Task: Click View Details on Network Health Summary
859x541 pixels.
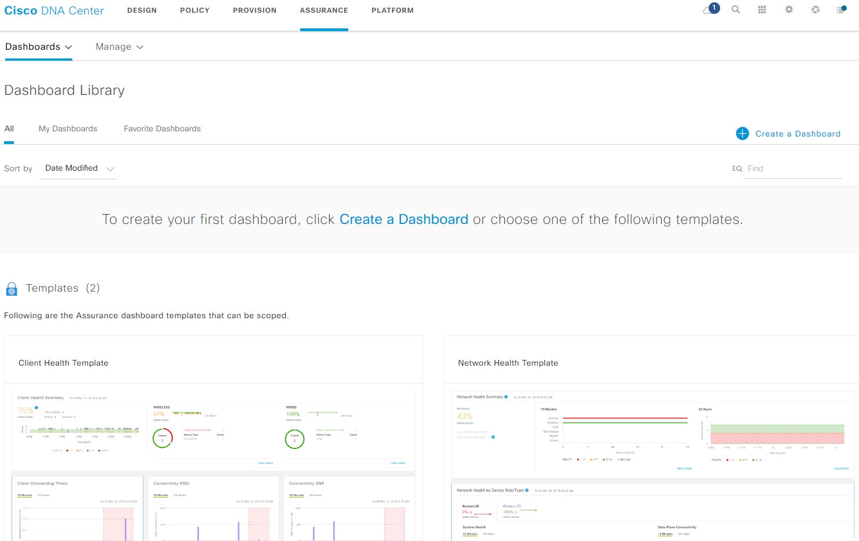Action: [x=683, y=469]
